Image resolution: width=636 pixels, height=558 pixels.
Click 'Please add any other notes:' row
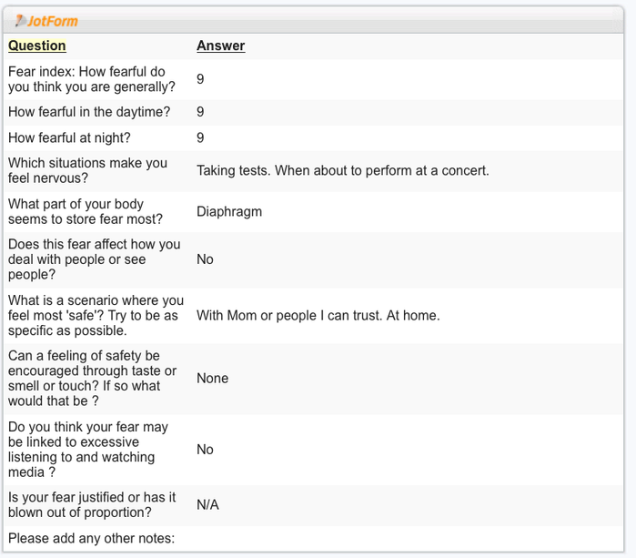pos(313,539)
